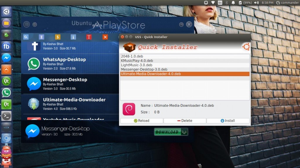Expand the commander session menu
Image resolution: width=300 pixels, height=168 pixels.
coord(287,3)
